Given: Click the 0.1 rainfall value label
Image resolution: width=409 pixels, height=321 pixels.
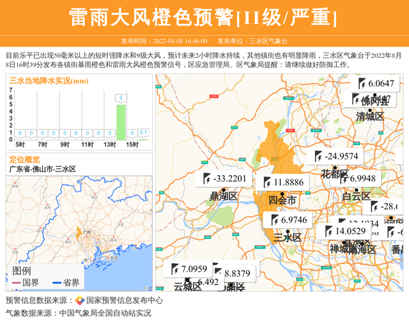Looking at the screenshot, I should (x=142, y=132).
